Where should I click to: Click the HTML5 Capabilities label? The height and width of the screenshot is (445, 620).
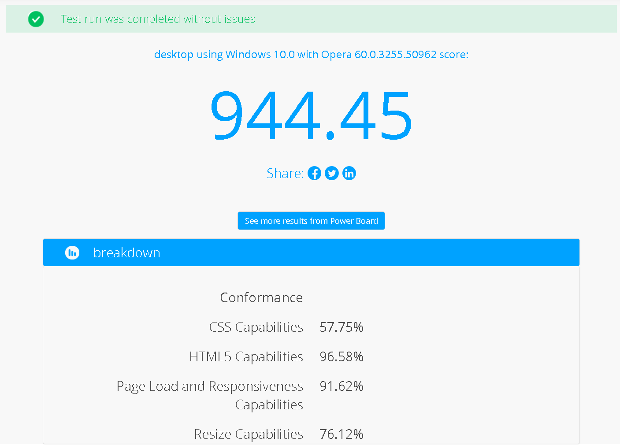[x=246, y=356]
